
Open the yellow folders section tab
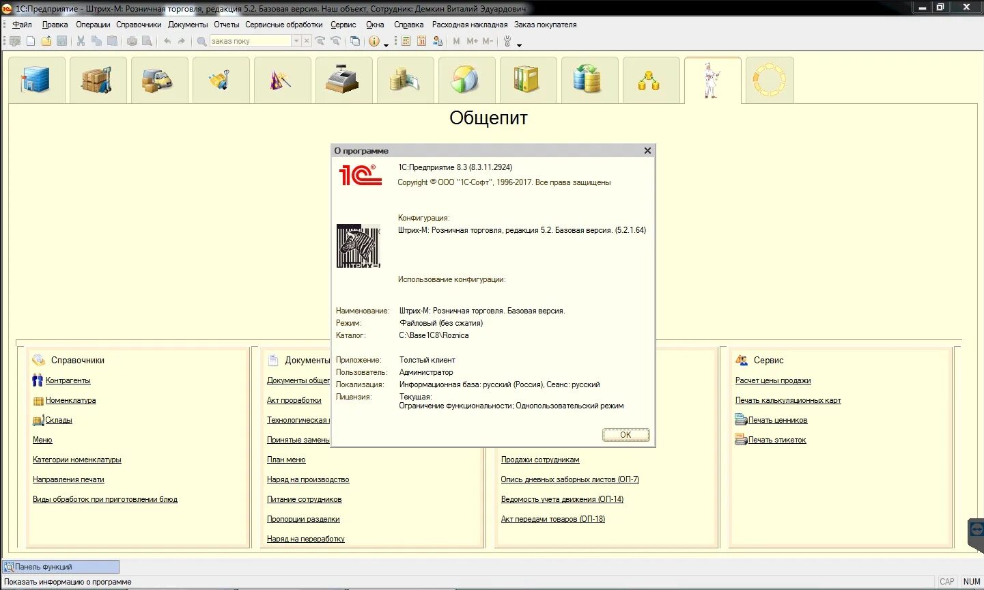pyautogui.click(x=529, y=80)
